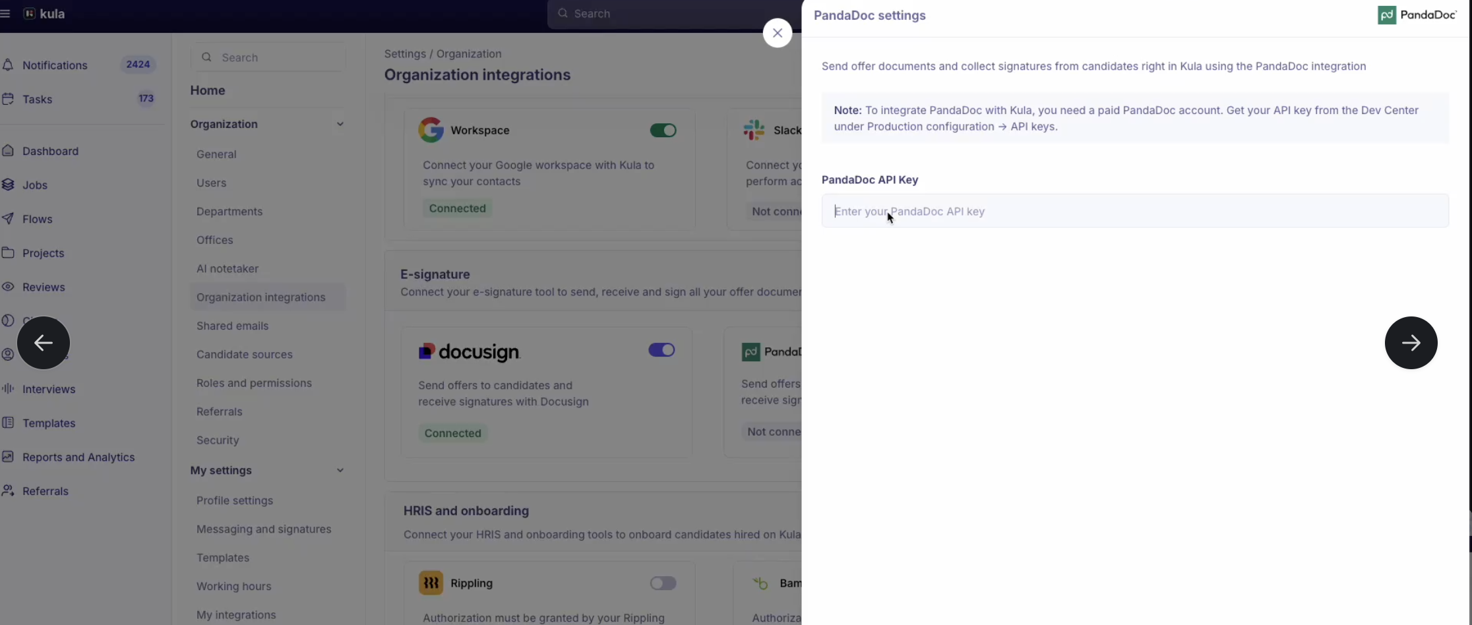This screenshot has height=625, width=1472.
Task: Click the Connected status under Docusign
Action: pos(453,433)
